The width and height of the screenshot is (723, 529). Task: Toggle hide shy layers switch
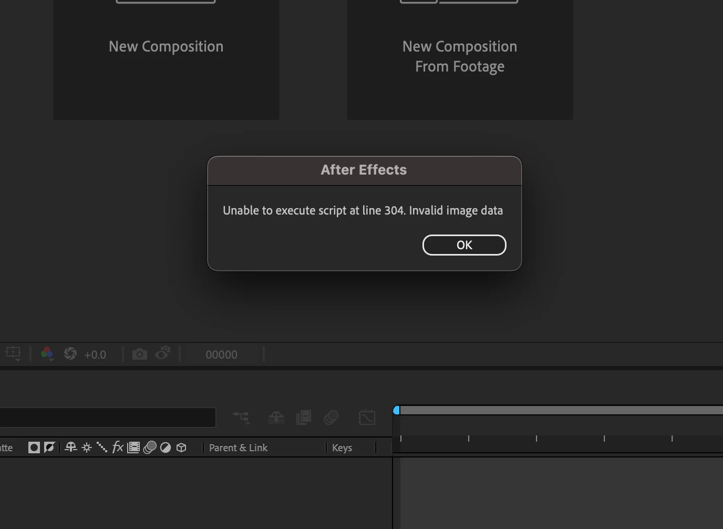(276, 418)
